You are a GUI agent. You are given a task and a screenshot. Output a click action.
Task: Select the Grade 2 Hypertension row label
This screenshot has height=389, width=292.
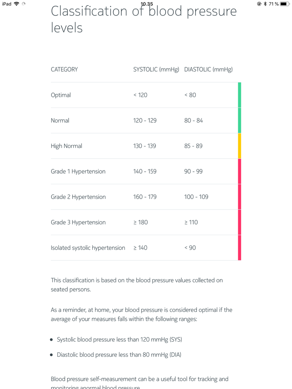coord(78,197)
